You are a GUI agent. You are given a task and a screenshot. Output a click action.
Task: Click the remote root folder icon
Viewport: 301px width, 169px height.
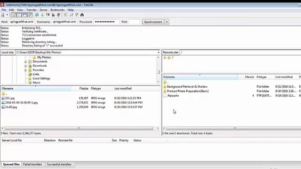coord(169,57)
